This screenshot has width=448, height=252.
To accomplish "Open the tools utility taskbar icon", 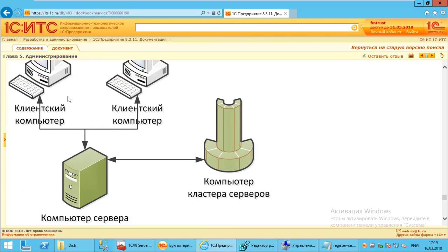I will click(x=104, y=245).
